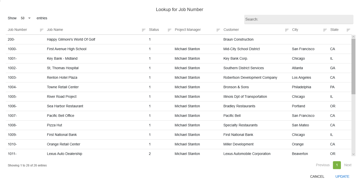The width and height of the screenshot is (360, 182).
Task: Click the Portland city cell
Action: (298, 106)
